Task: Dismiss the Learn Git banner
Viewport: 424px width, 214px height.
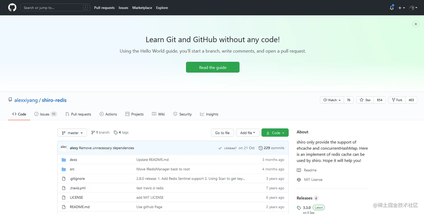Action: [x=416, y=24]
